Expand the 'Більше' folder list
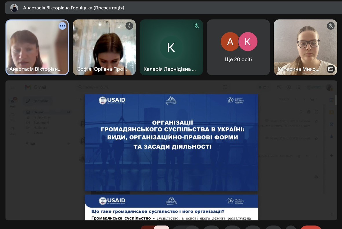This screenshot has height=229, width=342. [x=38, y=133]
